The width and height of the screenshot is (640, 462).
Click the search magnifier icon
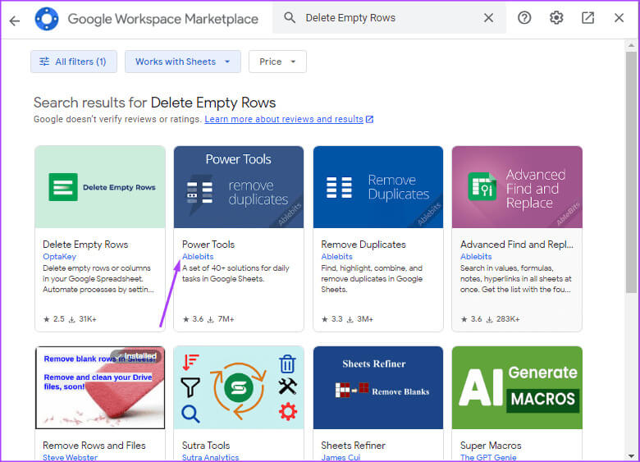pos(289,18)
